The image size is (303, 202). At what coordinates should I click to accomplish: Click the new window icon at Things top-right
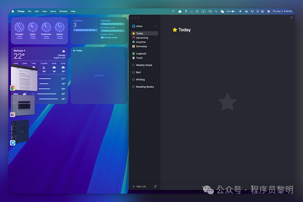tap(291, 18)
